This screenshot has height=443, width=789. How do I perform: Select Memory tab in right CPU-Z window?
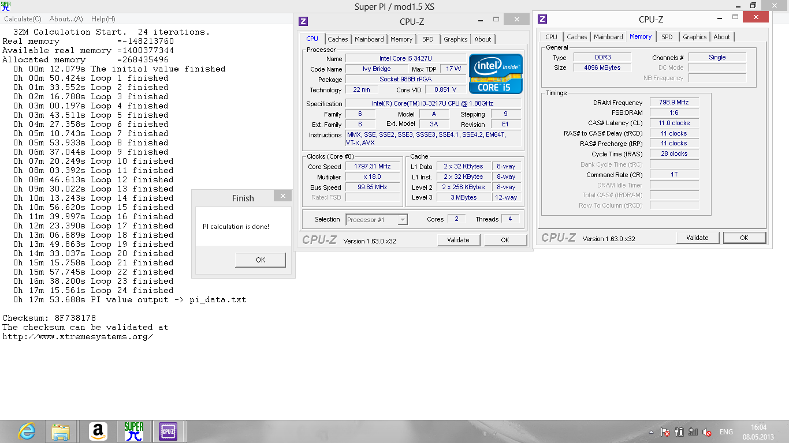[x=641, y=36]
